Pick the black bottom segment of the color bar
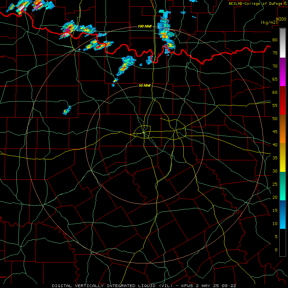 (x=283, y=243)
